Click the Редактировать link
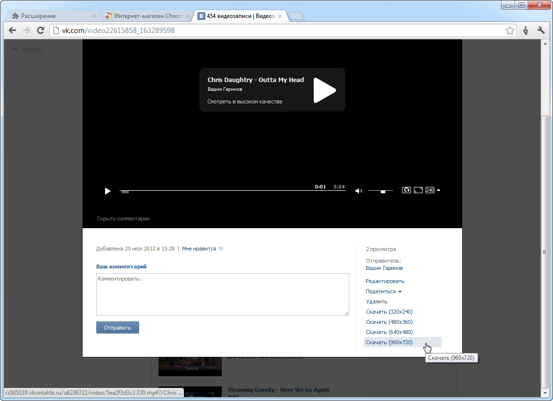Image resolution: width=553 pixels, height=401 pixels. coord(385,281)
